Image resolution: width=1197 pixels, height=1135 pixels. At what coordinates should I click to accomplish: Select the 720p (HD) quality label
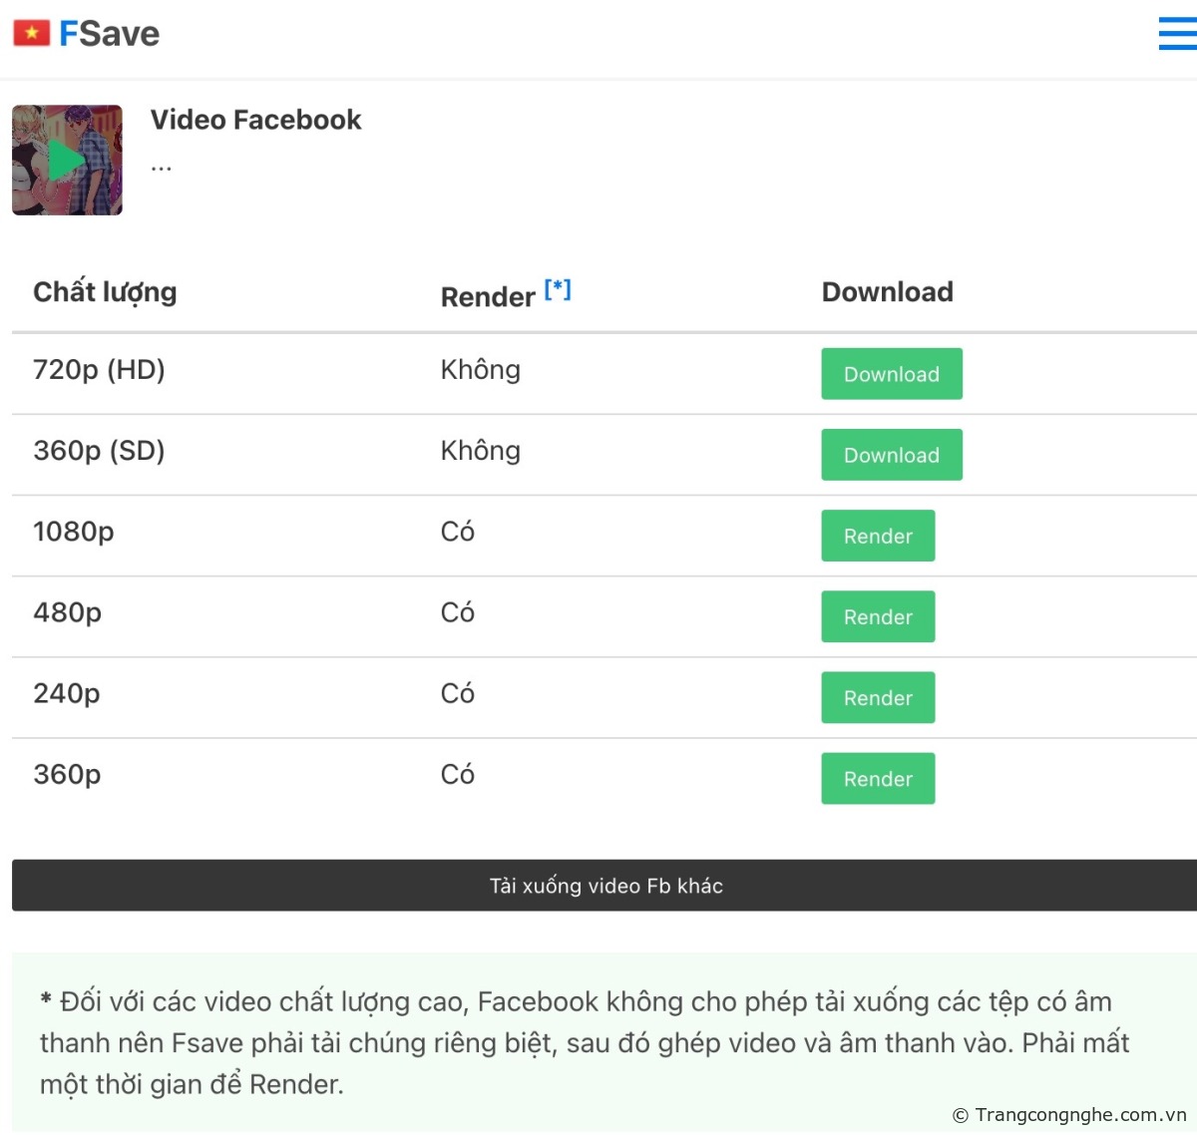pyautogui.click(x=99, y=370)
